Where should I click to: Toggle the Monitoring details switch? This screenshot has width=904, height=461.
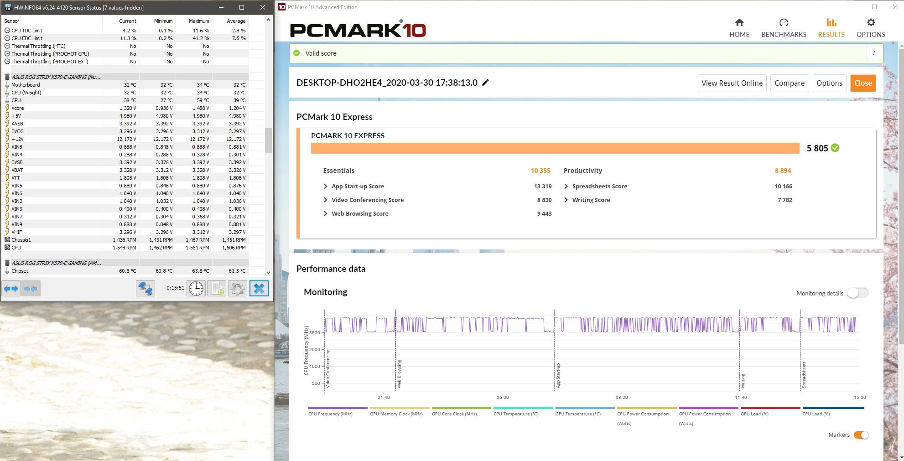pos(857,293)
